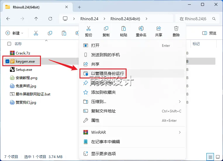
Task: Toggle the 预览 pane button
Action: (209, 33)
